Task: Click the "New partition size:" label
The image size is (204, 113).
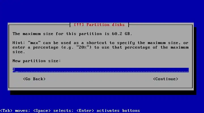Action: [x=37, y=61]
